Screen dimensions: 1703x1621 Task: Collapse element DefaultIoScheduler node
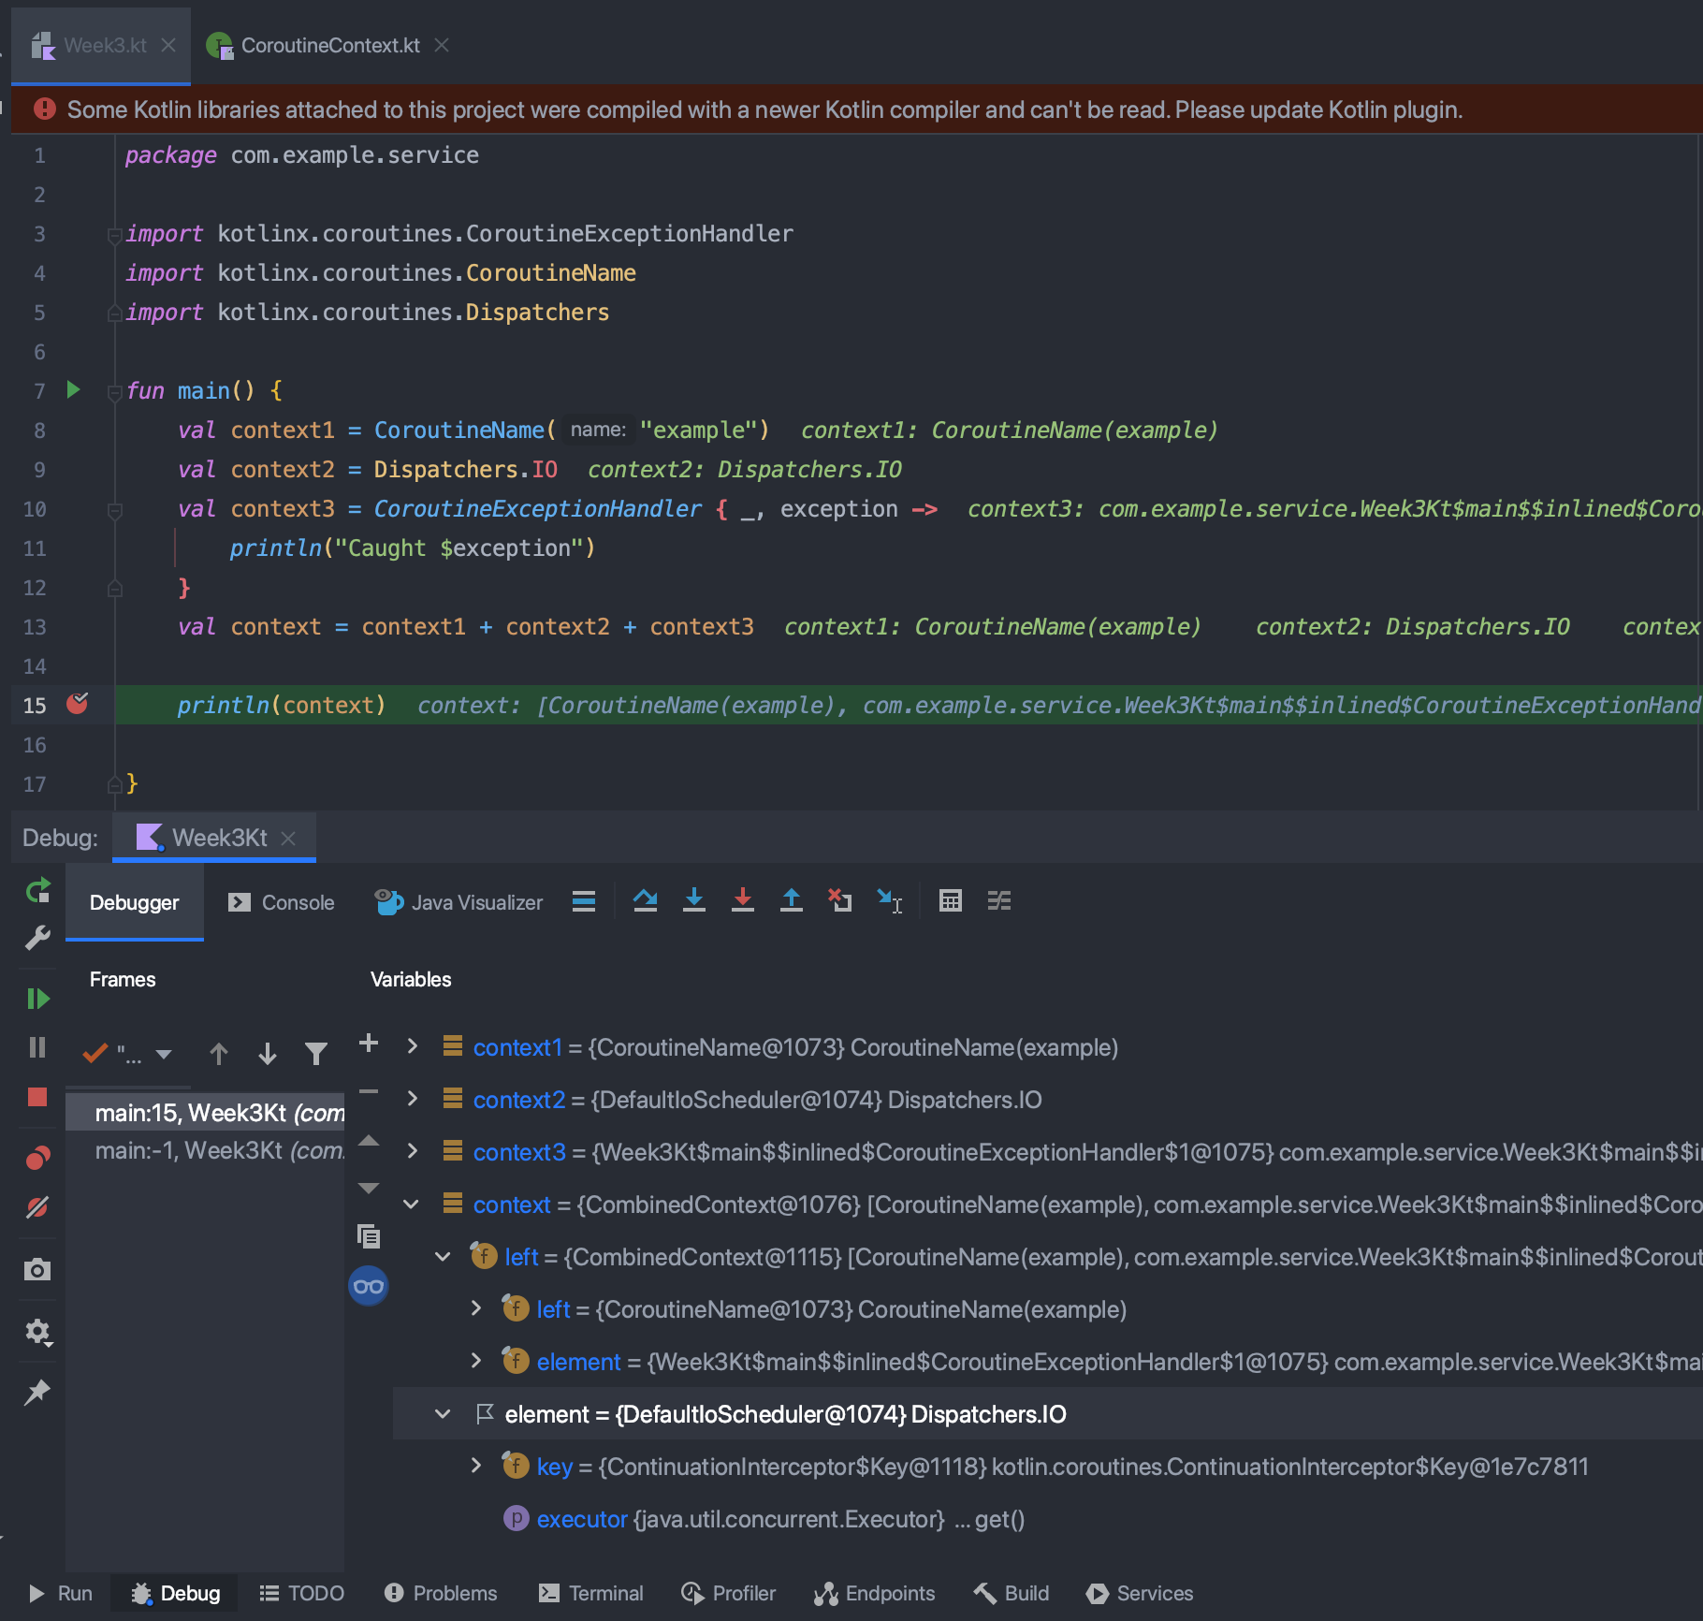pyautogui.click(x=444, y=1414)
